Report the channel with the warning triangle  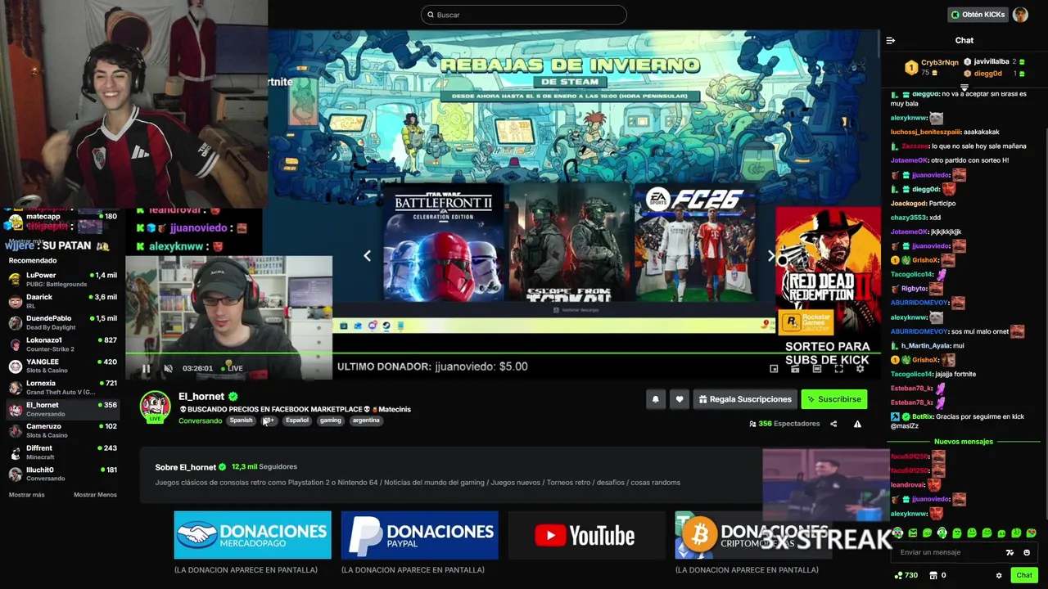tap(857, 424)
